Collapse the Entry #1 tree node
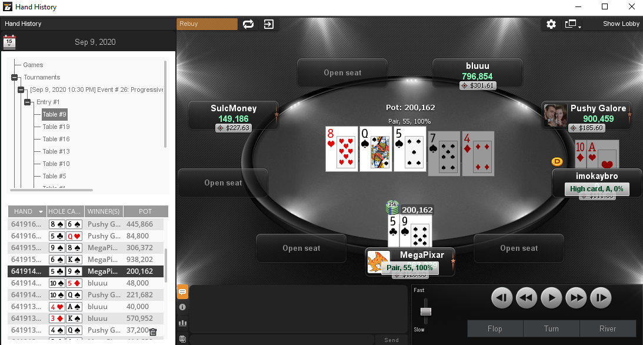The height and width of the screenshot is (345, 643). point(27,102)
